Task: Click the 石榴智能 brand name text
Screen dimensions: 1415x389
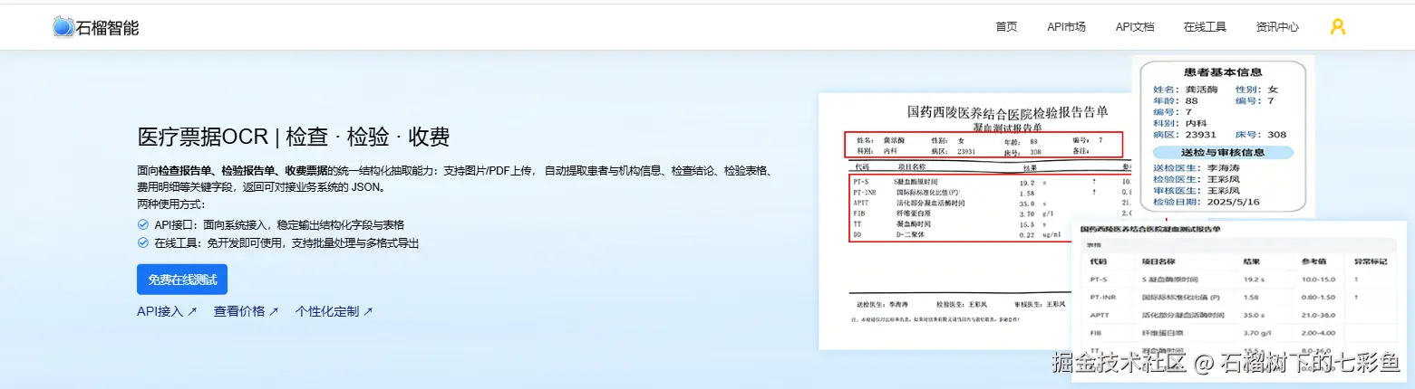Action: pyautogui.click(x=107, y=27)
